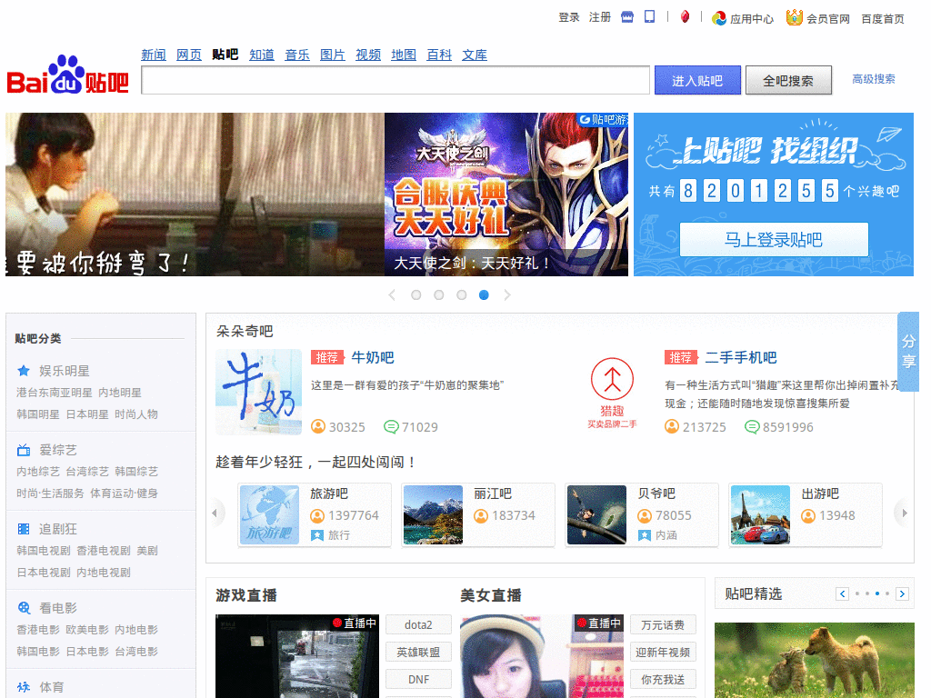Open 港台东南亚明星 category link

54,393
